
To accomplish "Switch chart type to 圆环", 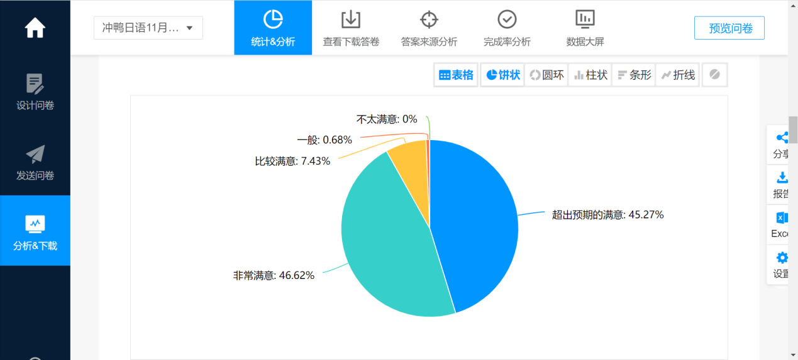I will pyautogui.click(x=546, y=75).
